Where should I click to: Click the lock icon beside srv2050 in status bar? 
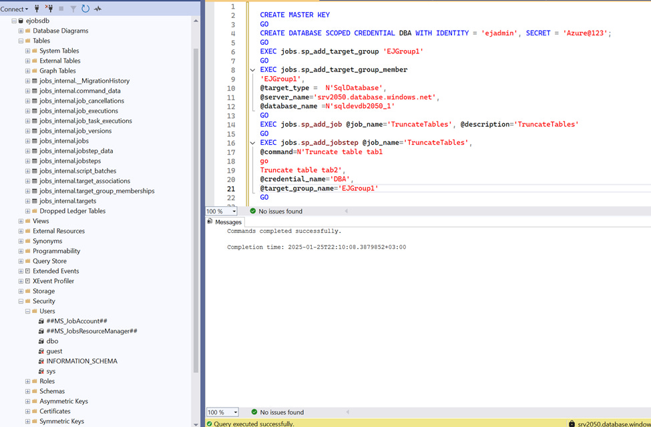[x=572, y=424]
